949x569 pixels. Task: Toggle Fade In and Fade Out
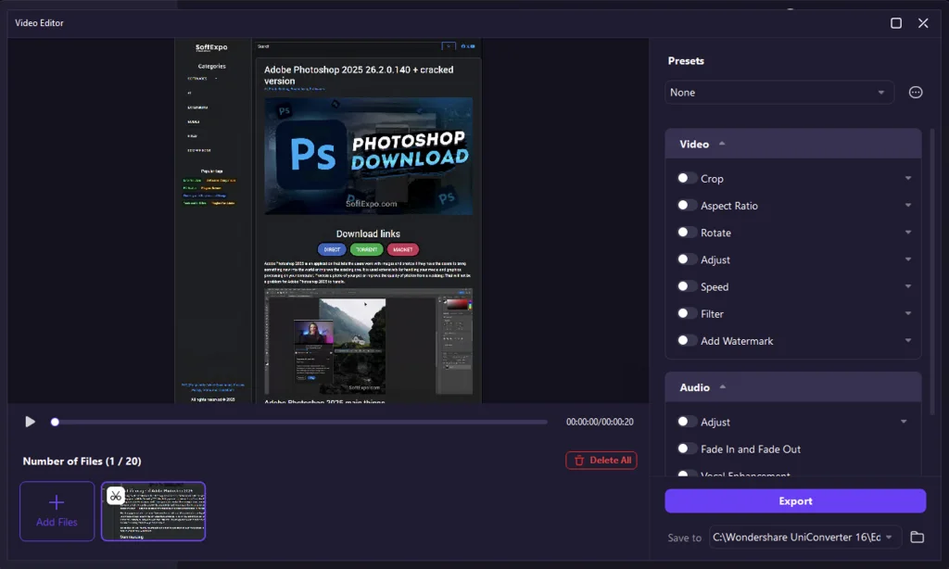click(687, 449)
